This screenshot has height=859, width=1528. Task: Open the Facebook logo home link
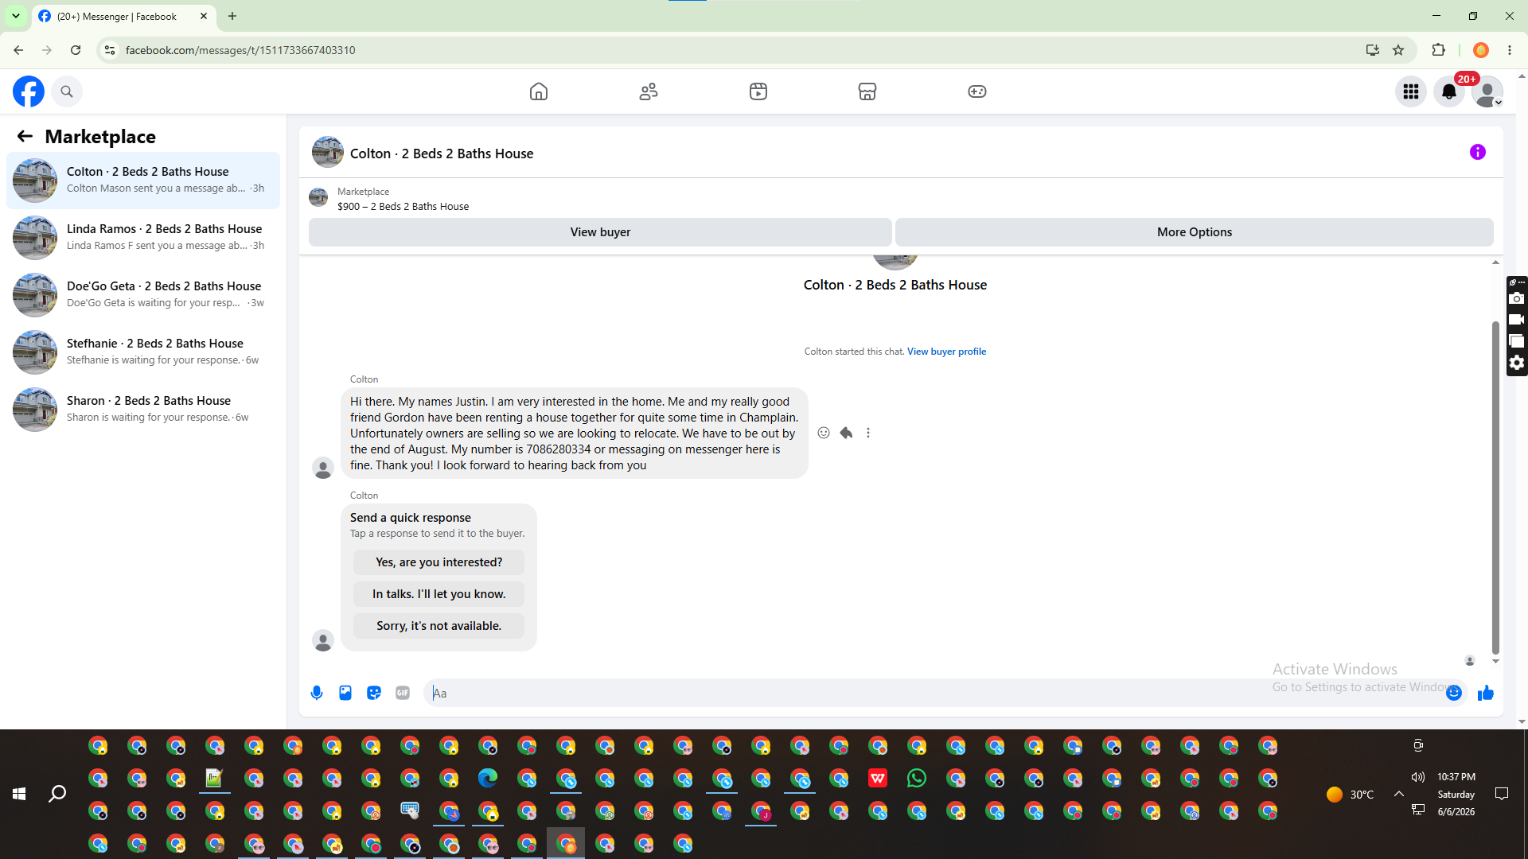(29, 91)
